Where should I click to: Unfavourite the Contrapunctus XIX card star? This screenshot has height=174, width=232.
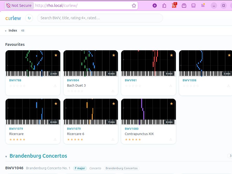point(171,104)
